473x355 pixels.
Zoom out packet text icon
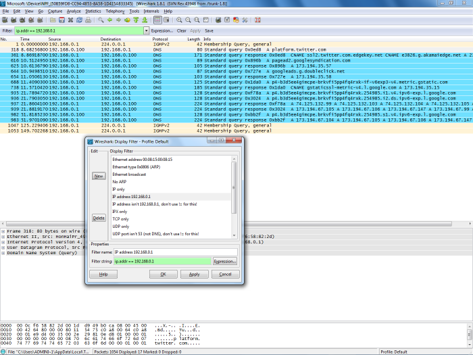188,20
